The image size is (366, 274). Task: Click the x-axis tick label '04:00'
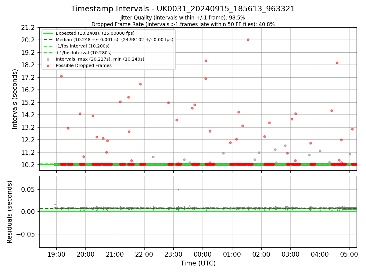click(x=320, y=254)
